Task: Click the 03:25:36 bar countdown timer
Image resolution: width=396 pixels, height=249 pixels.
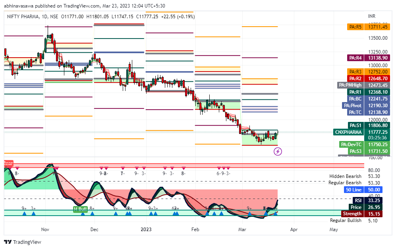Action: click(378, 138)
